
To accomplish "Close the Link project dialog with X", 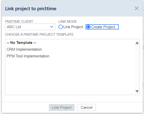I will tap(136, 8).
